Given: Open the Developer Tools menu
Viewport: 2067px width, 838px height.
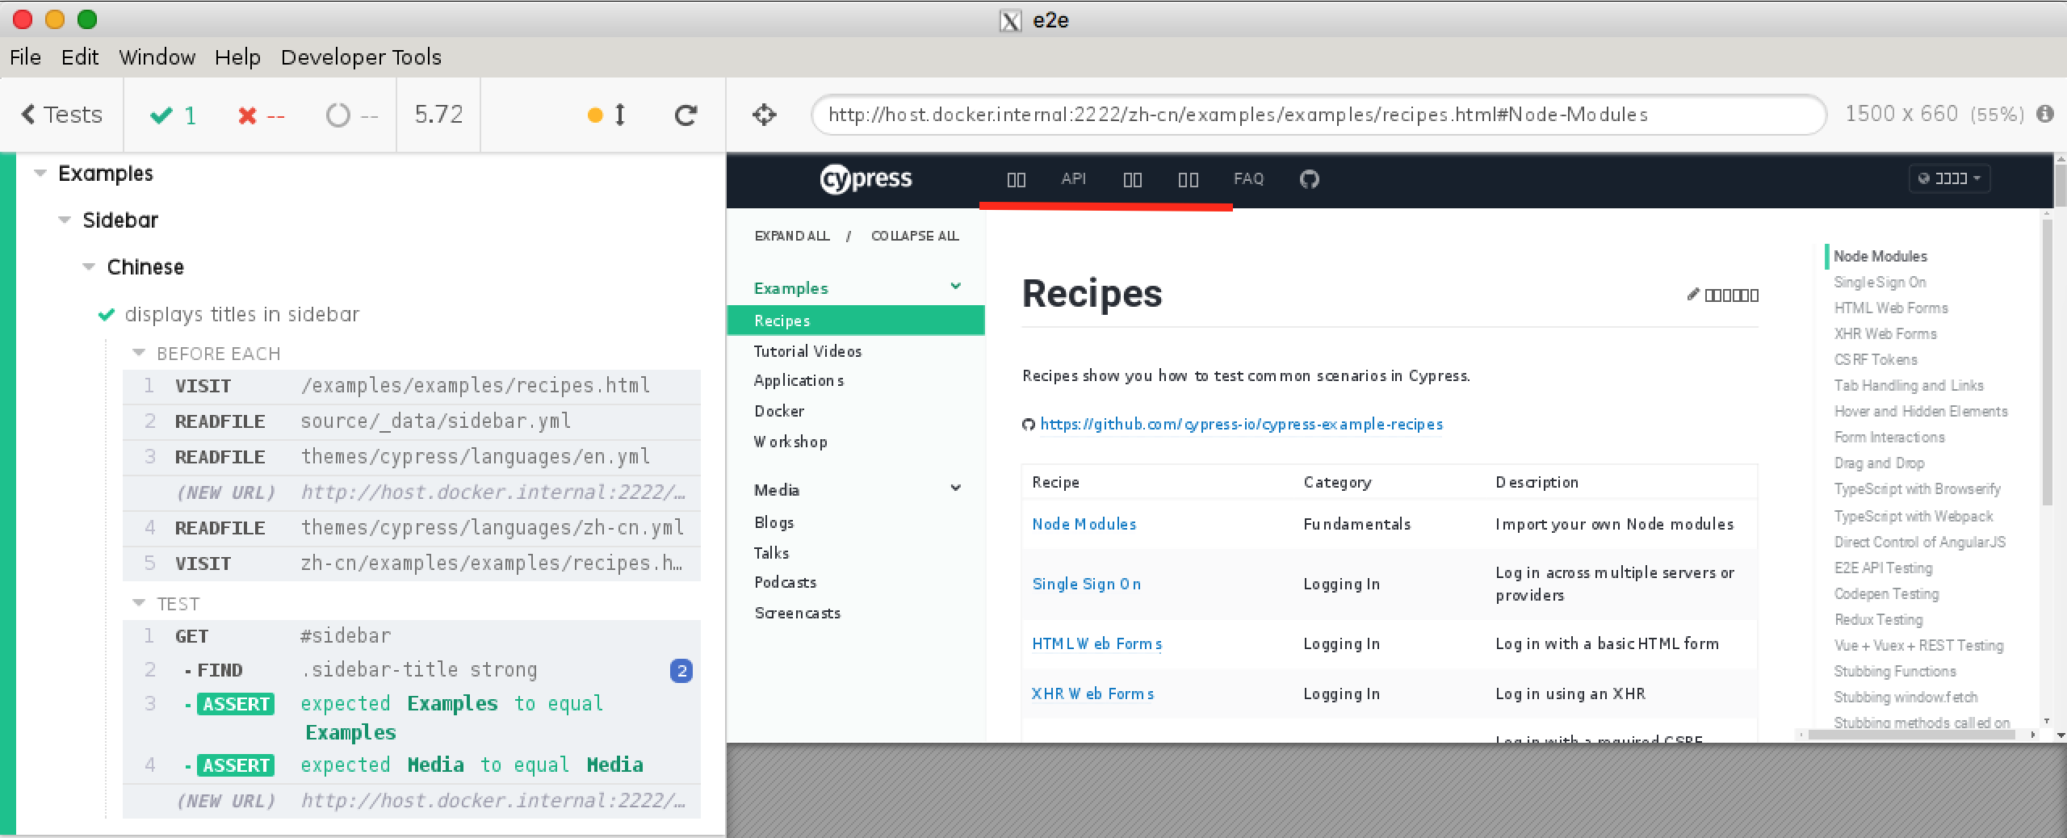Looking at the screenshot, I should (361, 57).
